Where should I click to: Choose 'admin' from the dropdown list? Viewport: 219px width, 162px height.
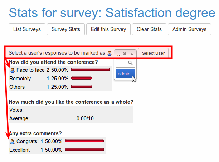(124, 74)
